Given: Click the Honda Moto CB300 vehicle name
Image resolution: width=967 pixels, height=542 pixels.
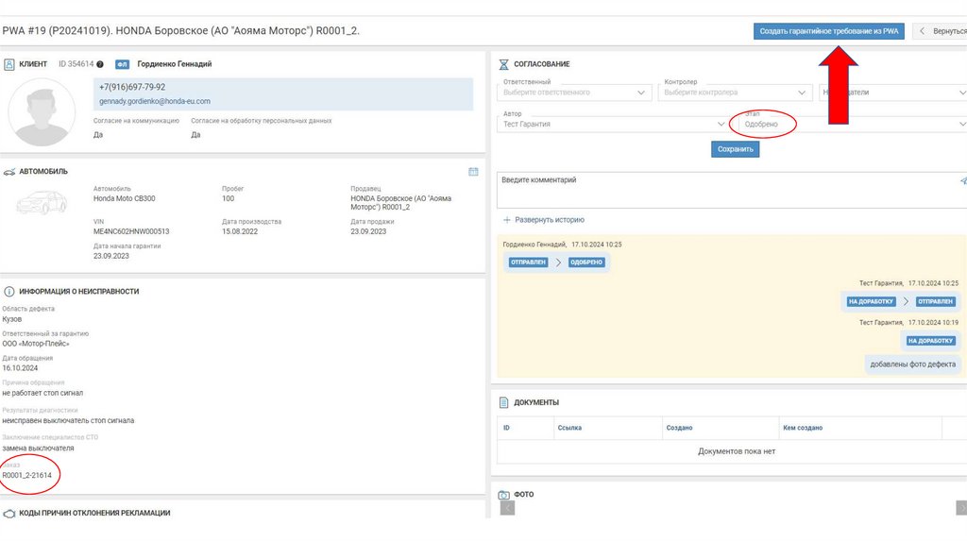Looking at the screenshot, I should [125, 198].
